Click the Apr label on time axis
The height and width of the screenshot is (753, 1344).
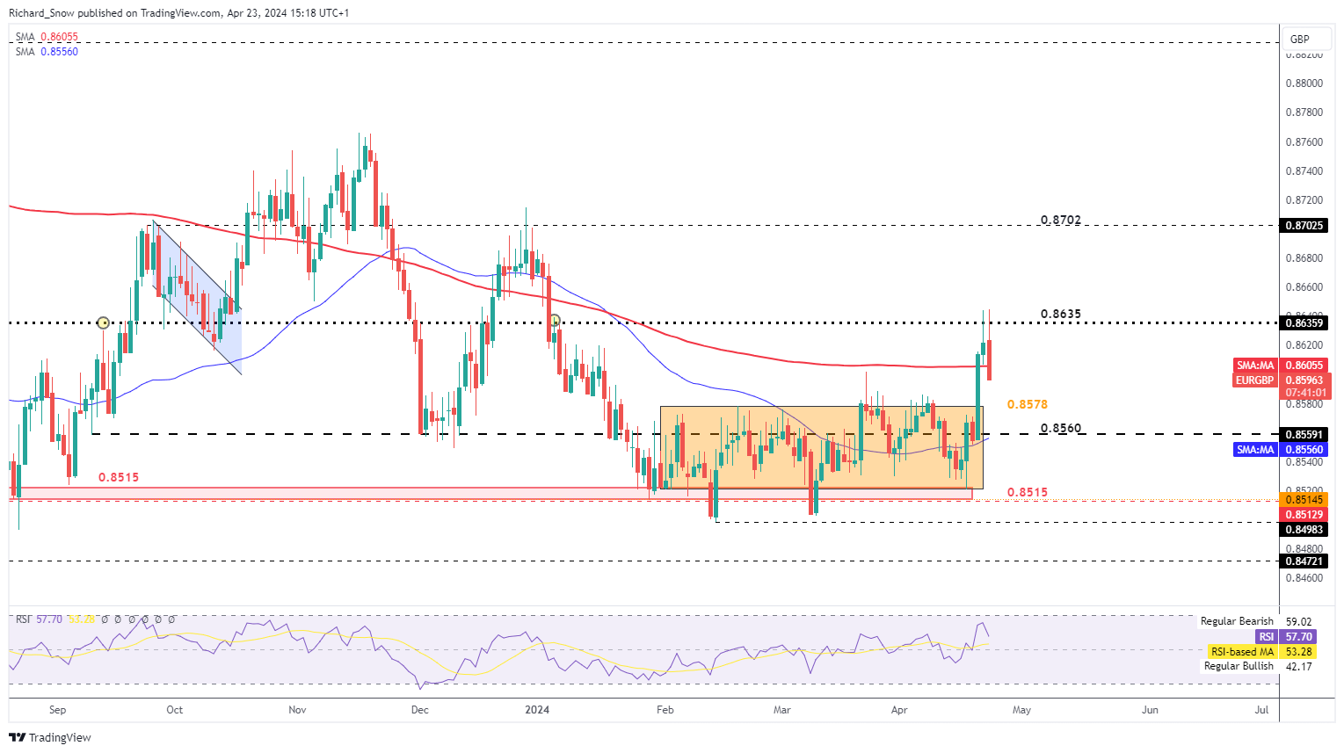899,710
